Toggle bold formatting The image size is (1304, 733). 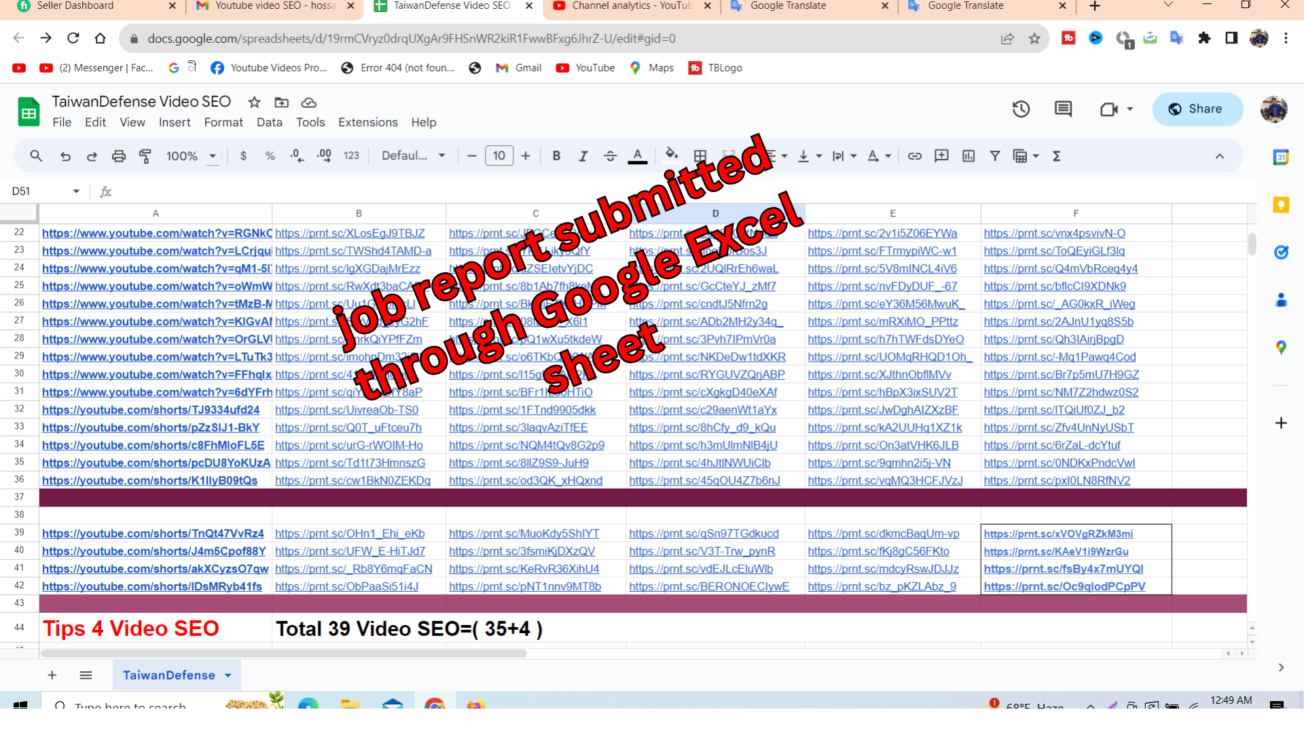(x=556, y=156)
